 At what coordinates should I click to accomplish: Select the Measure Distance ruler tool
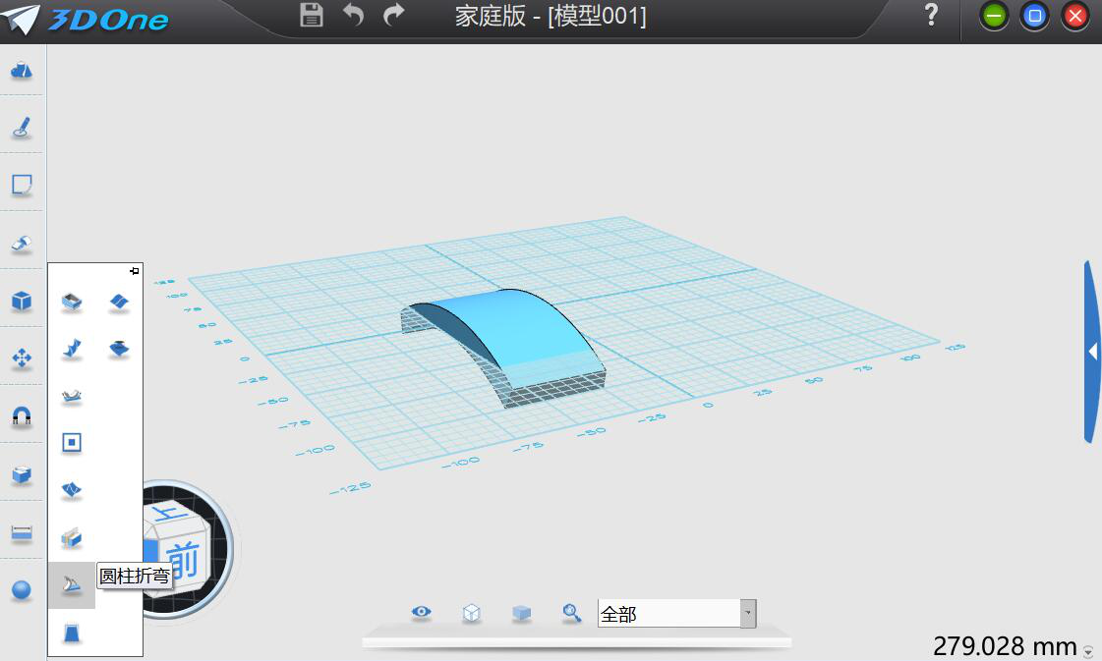pos(22,534)
